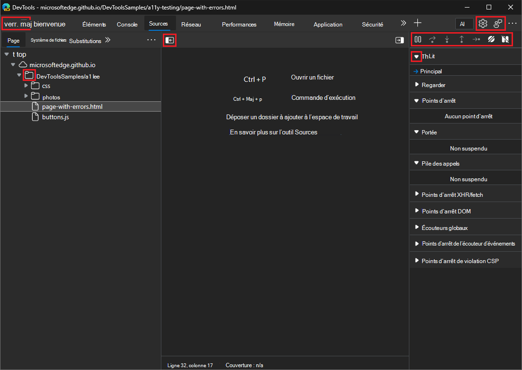Show more navigator tabs double chevron

pyautogui.click(x=107, y=40)
